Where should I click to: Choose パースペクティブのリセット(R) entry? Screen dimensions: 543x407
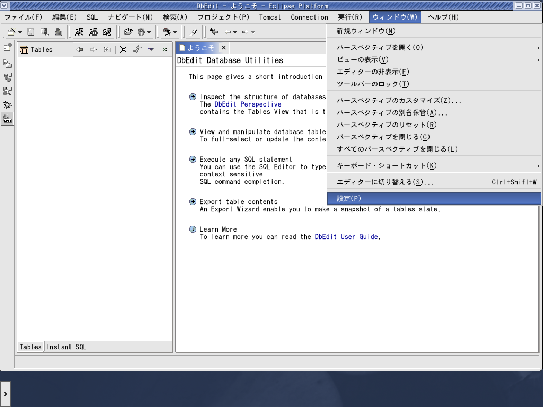pyautogui.click(x=434, y=125)
